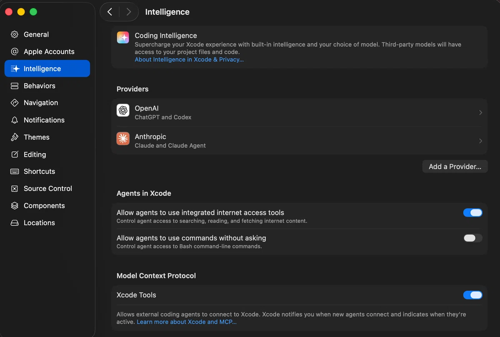Image resolution: width=500 pixels, height=337 pixels.
Task: Click the Editing pencil icon
Action: pos(15,155)
